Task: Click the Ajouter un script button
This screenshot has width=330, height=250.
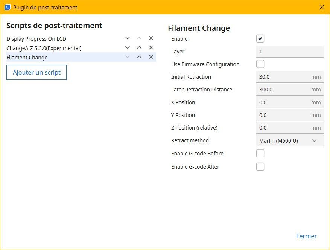Action: (x=36, y=72)
